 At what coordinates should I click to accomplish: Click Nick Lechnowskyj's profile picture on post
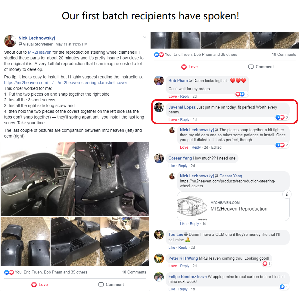point(10,41)
